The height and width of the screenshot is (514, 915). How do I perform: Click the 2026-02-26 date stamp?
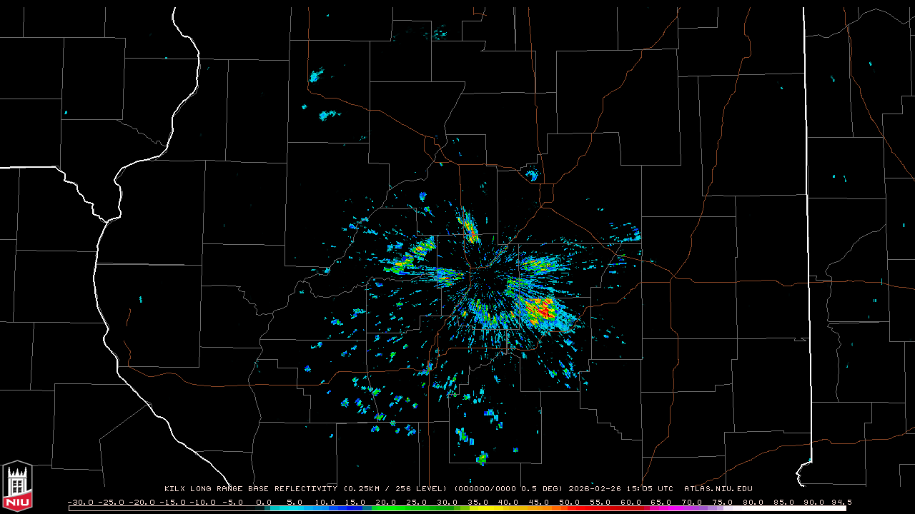[x=595, y=489]
